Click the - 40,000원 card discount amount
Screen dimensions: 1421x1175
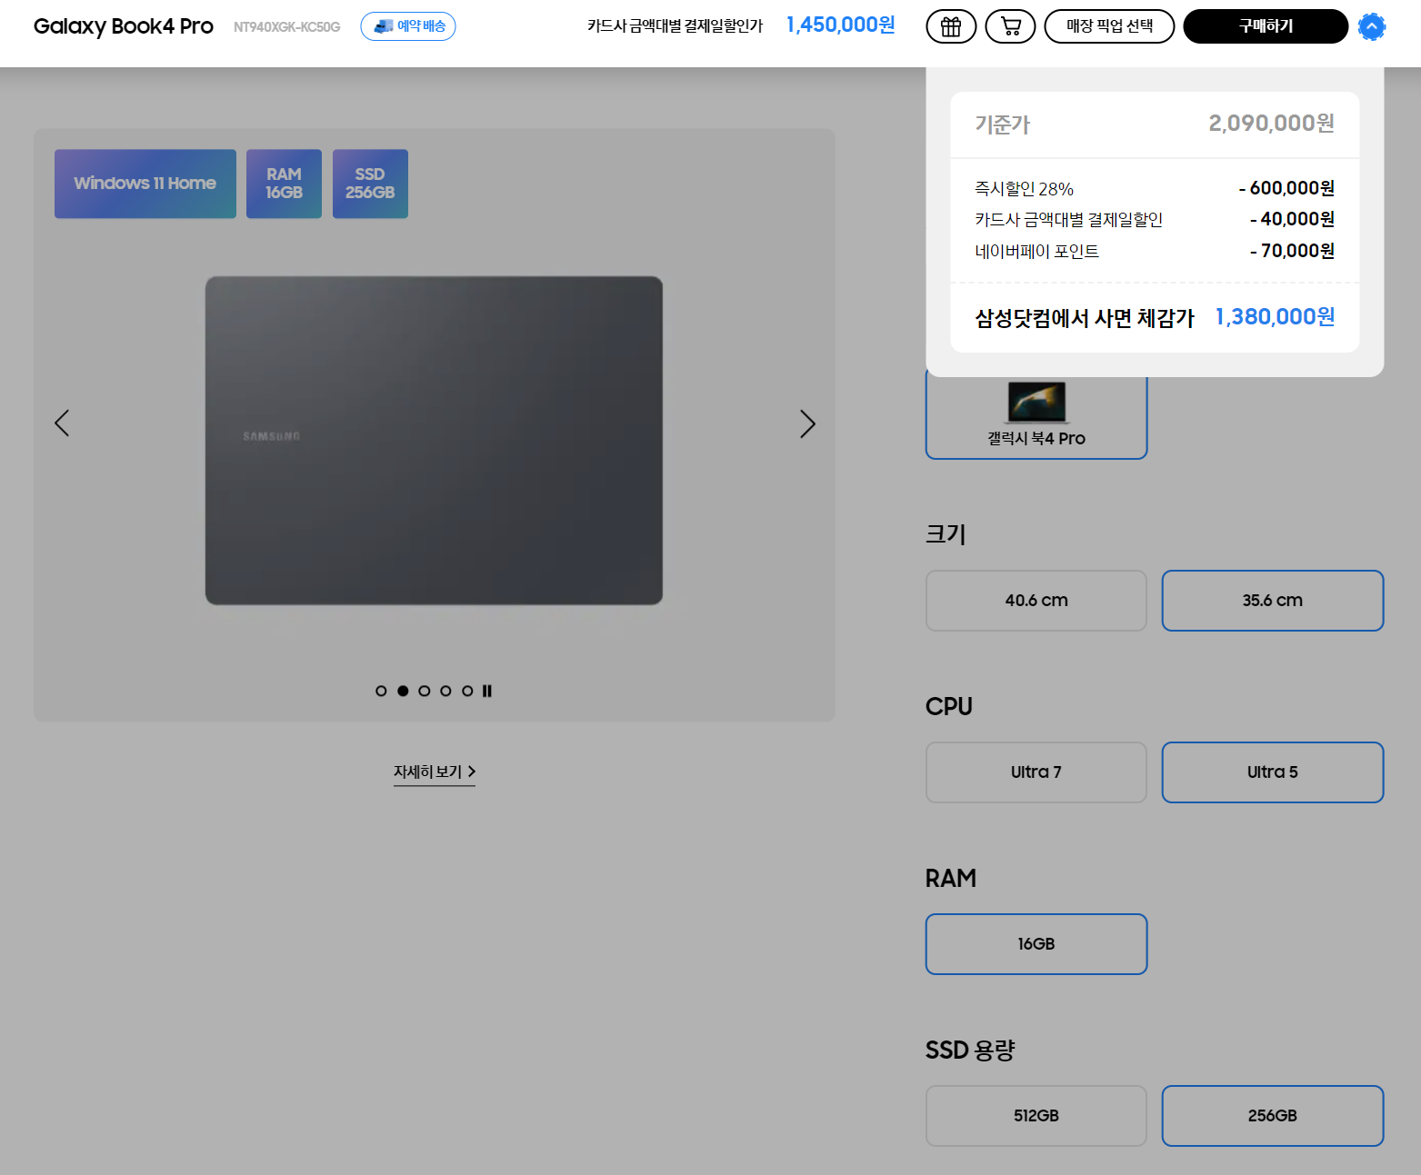coord(1292,219)
